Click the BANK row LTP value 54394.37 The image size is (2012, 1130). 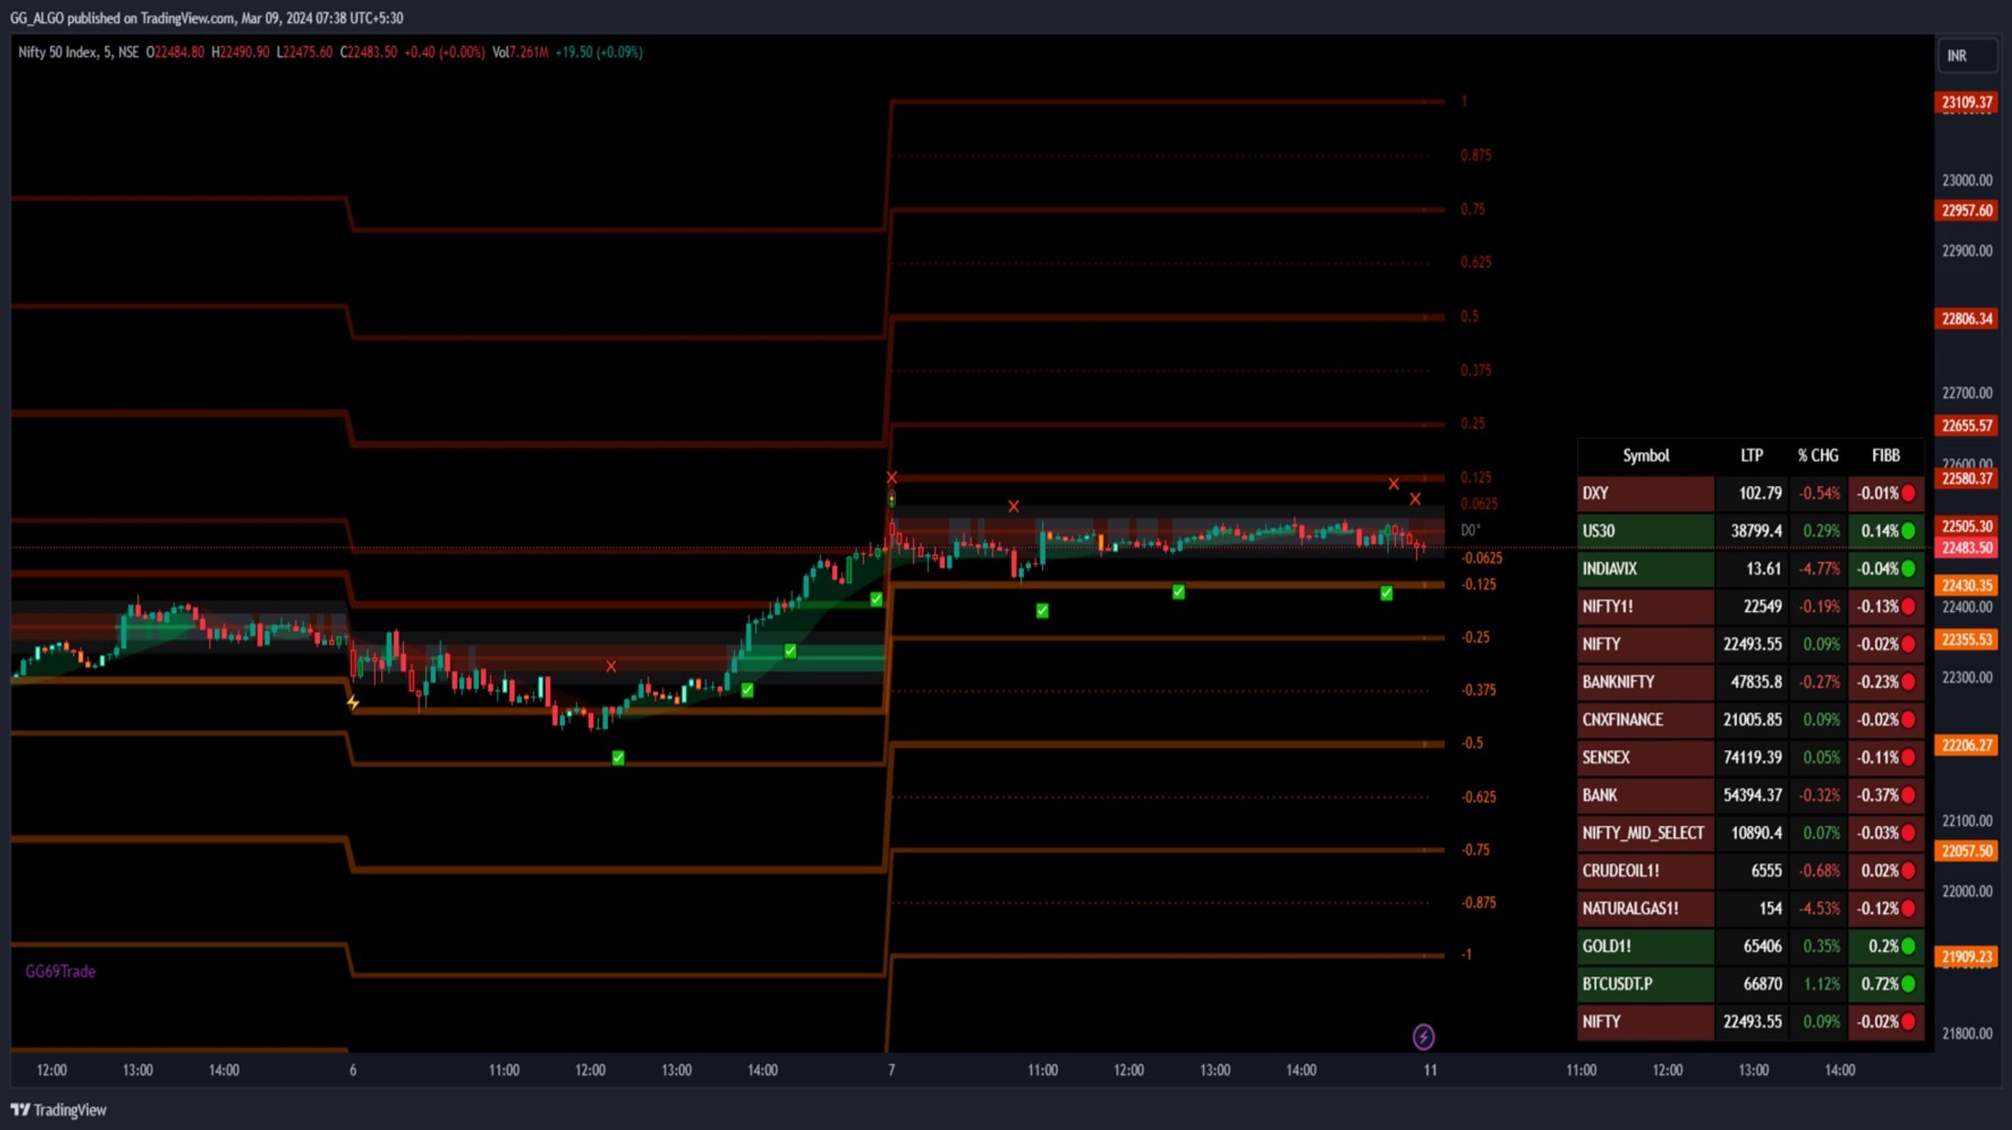click(x=1753, y=795)
